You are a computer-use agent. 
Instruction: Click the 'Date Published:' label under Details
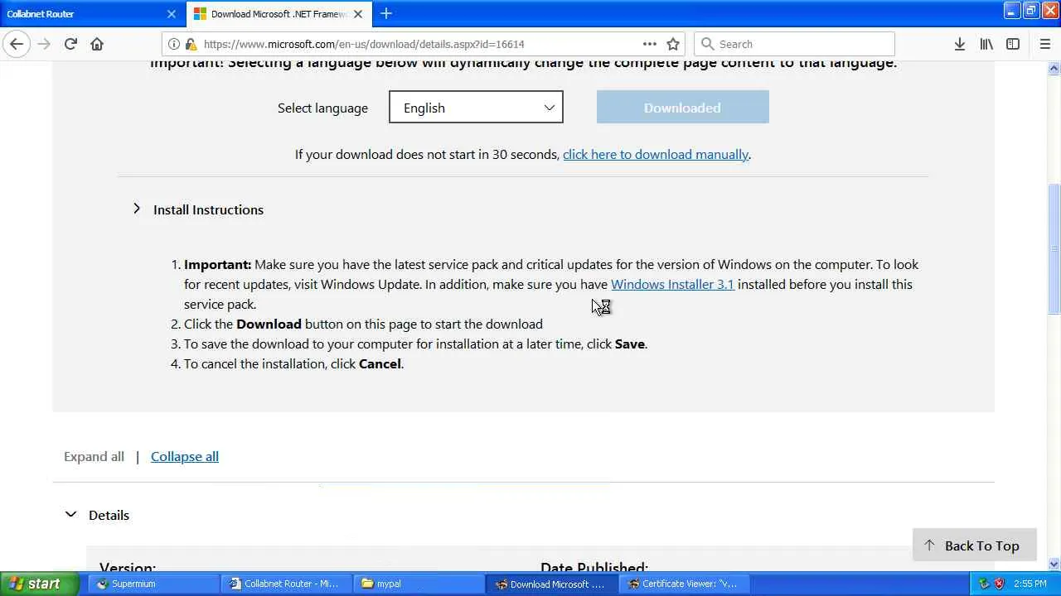pos(594,568)
